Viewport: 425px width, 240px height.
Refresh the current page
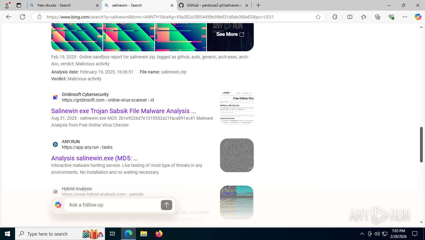[x=22, y=17]
